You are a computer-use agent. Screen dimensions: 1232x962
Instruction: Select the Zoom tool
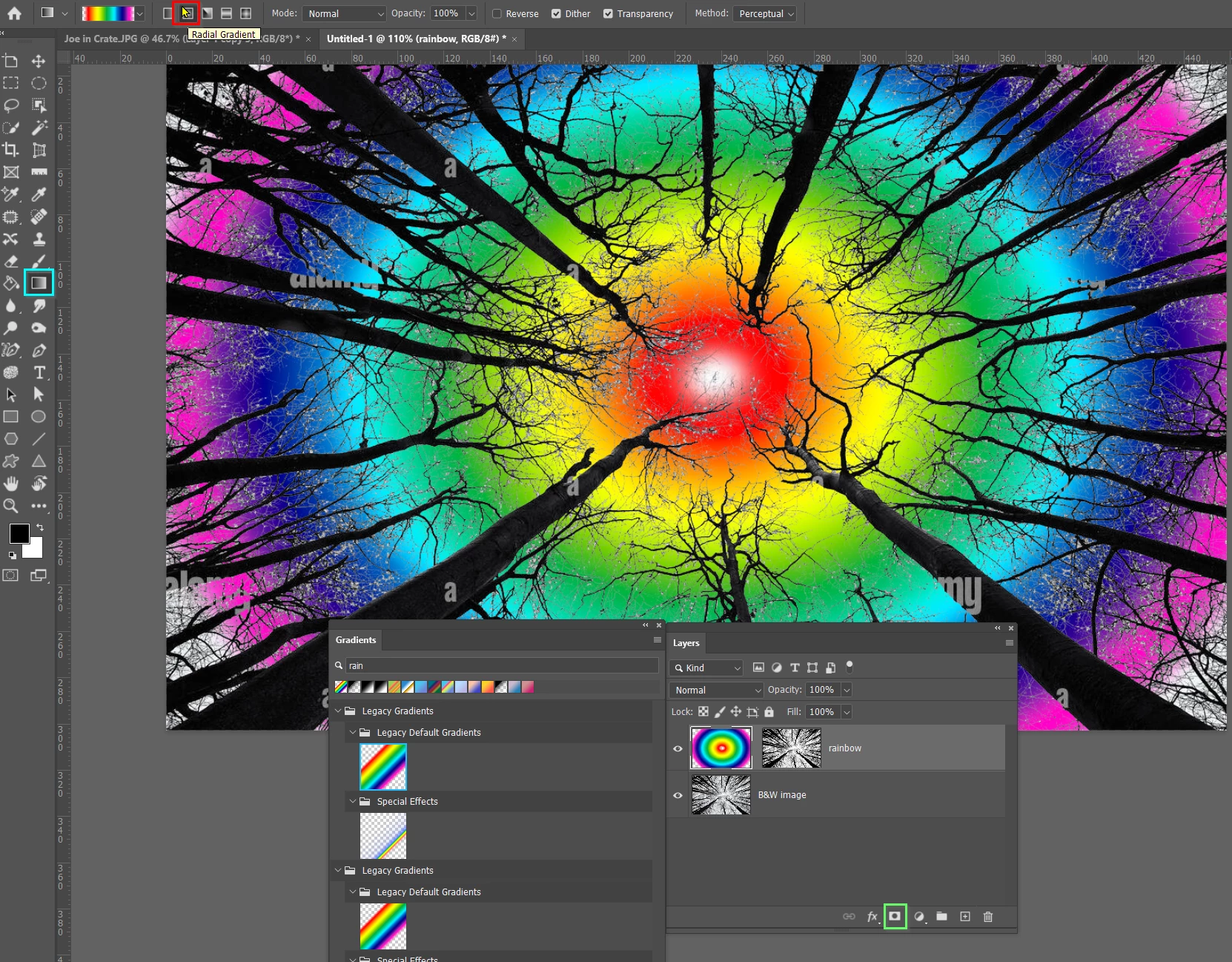[11, 506]
